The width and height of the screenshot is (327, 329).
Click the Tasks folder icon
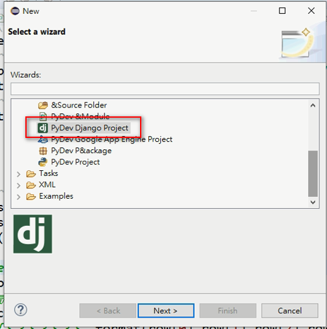[x=31, y=173]
